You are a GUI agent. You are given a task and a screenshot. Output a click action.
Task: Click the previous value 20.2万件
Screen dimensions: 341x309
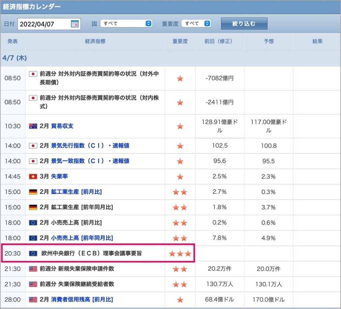[x=219, y=269]
